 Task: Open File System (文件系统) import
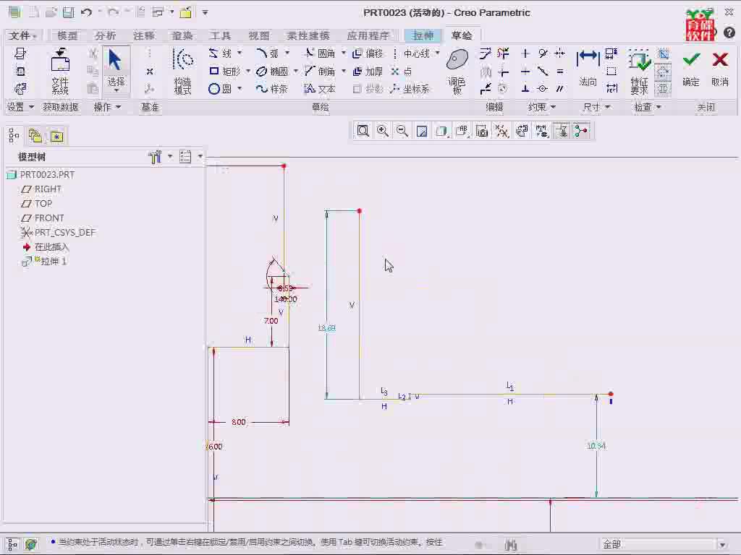(x=60, y=71)
